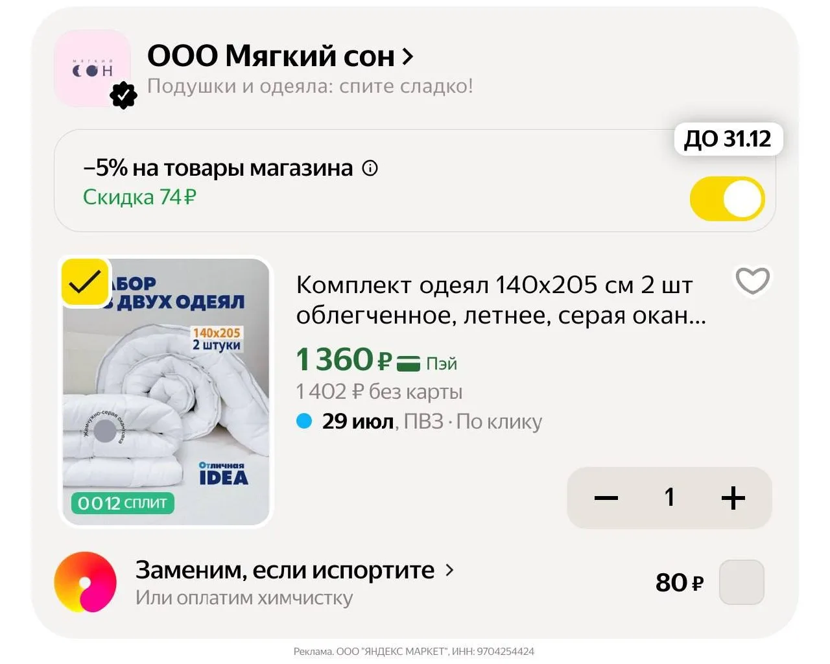Uncheck the yellow item selection checkbox
Screen dimensions: 830x664
[85, 282]
